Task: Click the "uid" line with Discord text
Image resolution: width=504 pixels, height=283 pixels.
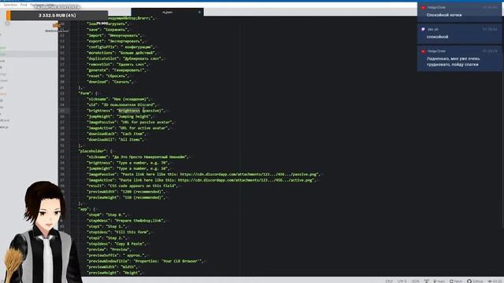Action: [122, 105]
